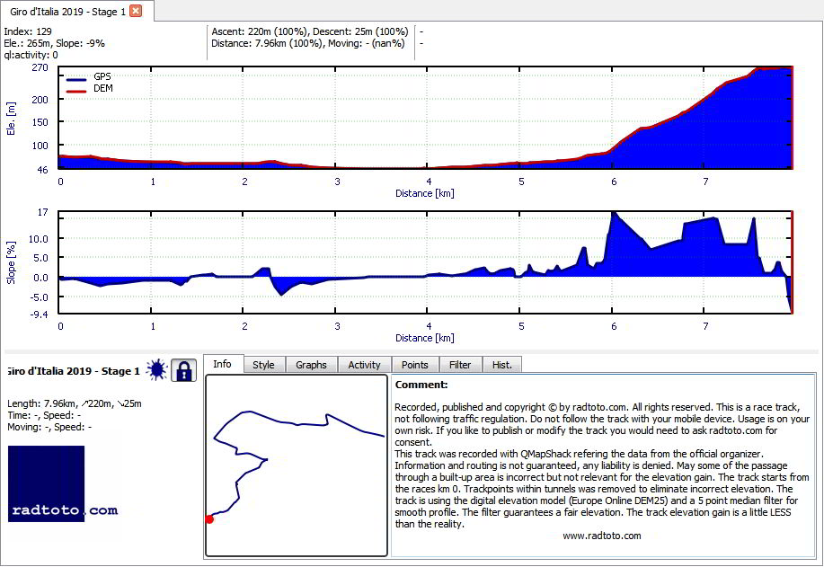Switch to the Points tab
Image resolution: width=824 pixels, height=567 pixels.
pyautogui.click(x=415, y=365)
